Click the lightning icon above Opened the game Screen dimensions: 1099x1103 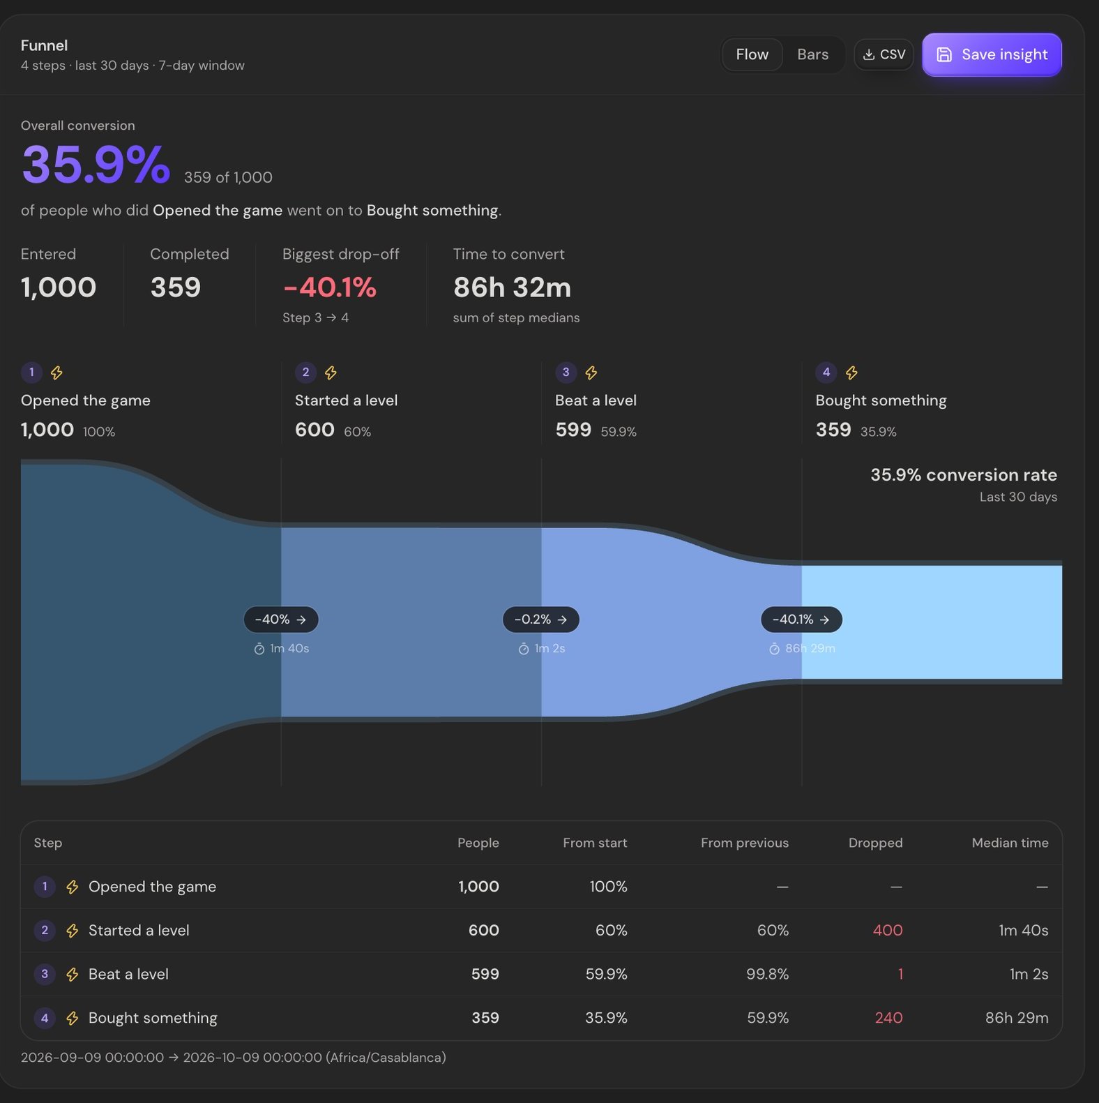(x=56, y=373)
